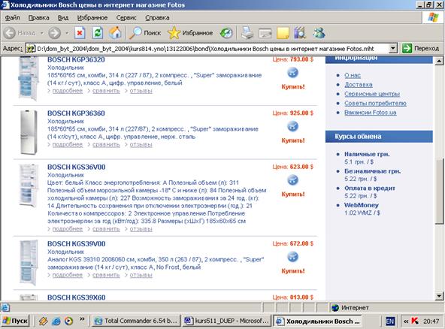The image size is (445, 329).
Task: Open the Вид menu
Action: coord(63,17)
